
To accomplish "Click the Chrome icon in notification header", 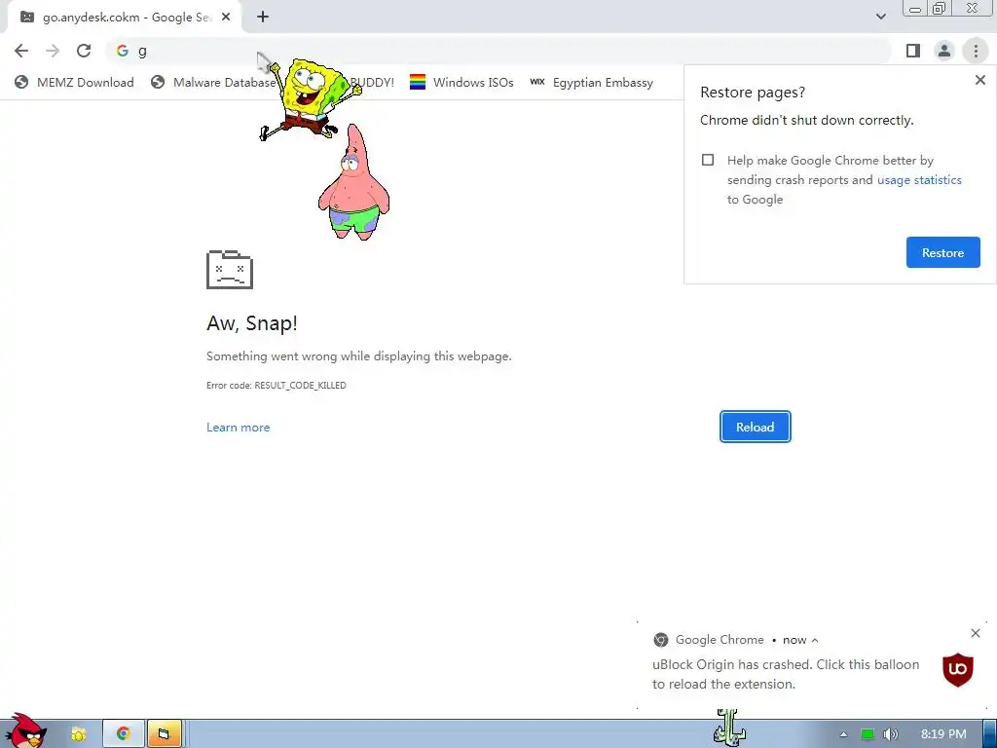I will tap(661, 640).
